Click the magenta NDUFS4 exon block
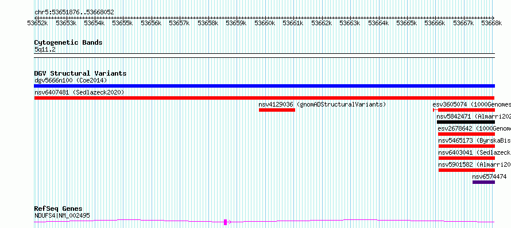Screen dimensions: 511x228 tap(225, 222)
